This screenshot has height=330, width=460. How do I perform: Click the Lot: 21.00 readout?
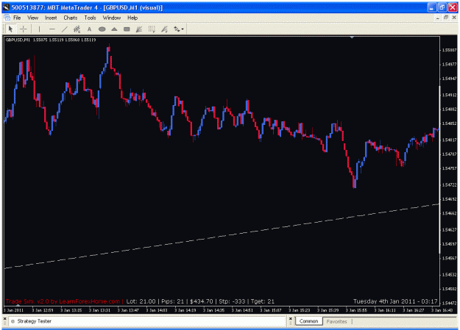click(x=141, y=301)
